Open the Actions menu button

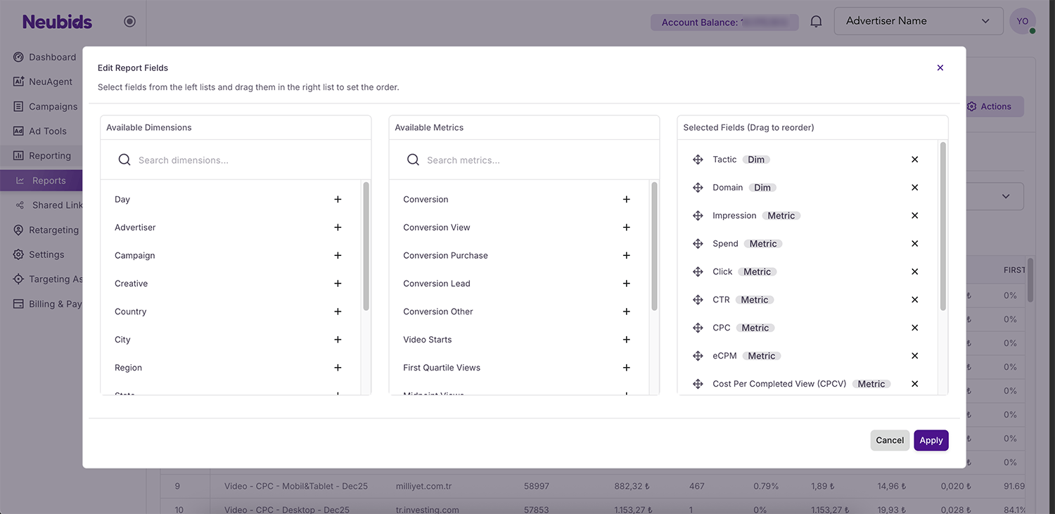pyautogui.click(x=992, y=107)
